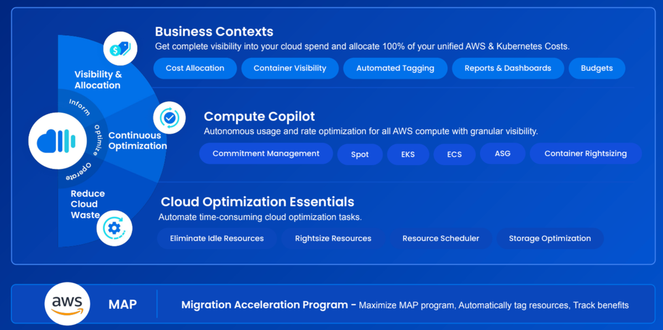
Task: Open Storage Optimization
Action: (550, 238)
